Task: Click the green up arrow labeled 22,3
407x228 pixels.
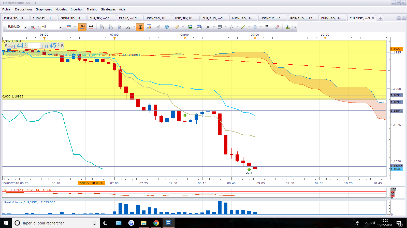Action: [x=249, y=169]
